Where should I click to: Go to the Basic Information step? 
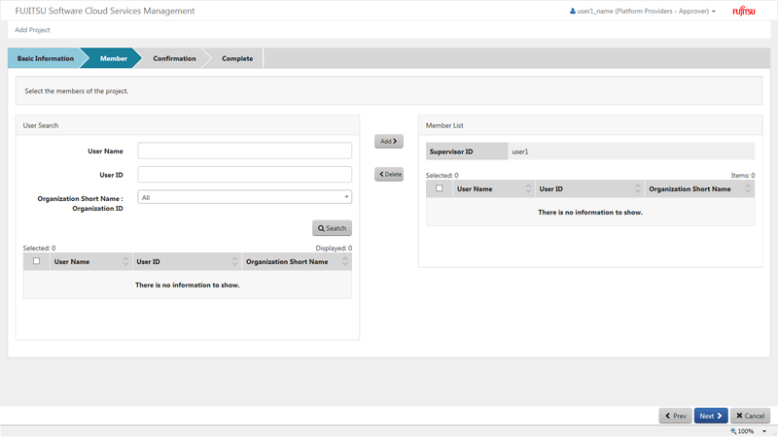(45, 58)
